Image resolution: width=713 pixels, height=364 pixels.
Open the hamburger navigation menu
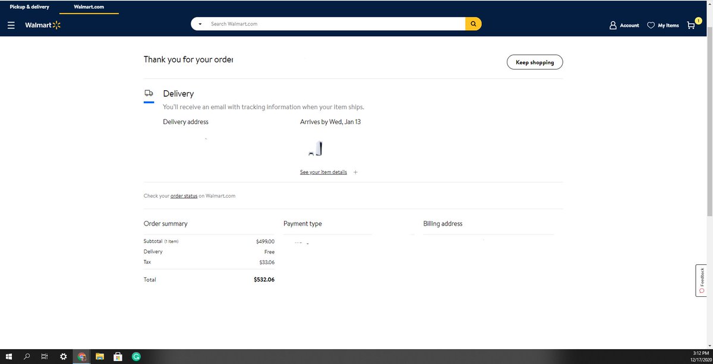pyautogui.click(x=11, y=26)
